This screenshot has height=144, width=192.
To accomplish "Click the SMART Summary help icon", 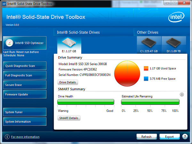I will pyautogui.click(x=182, y=95).
